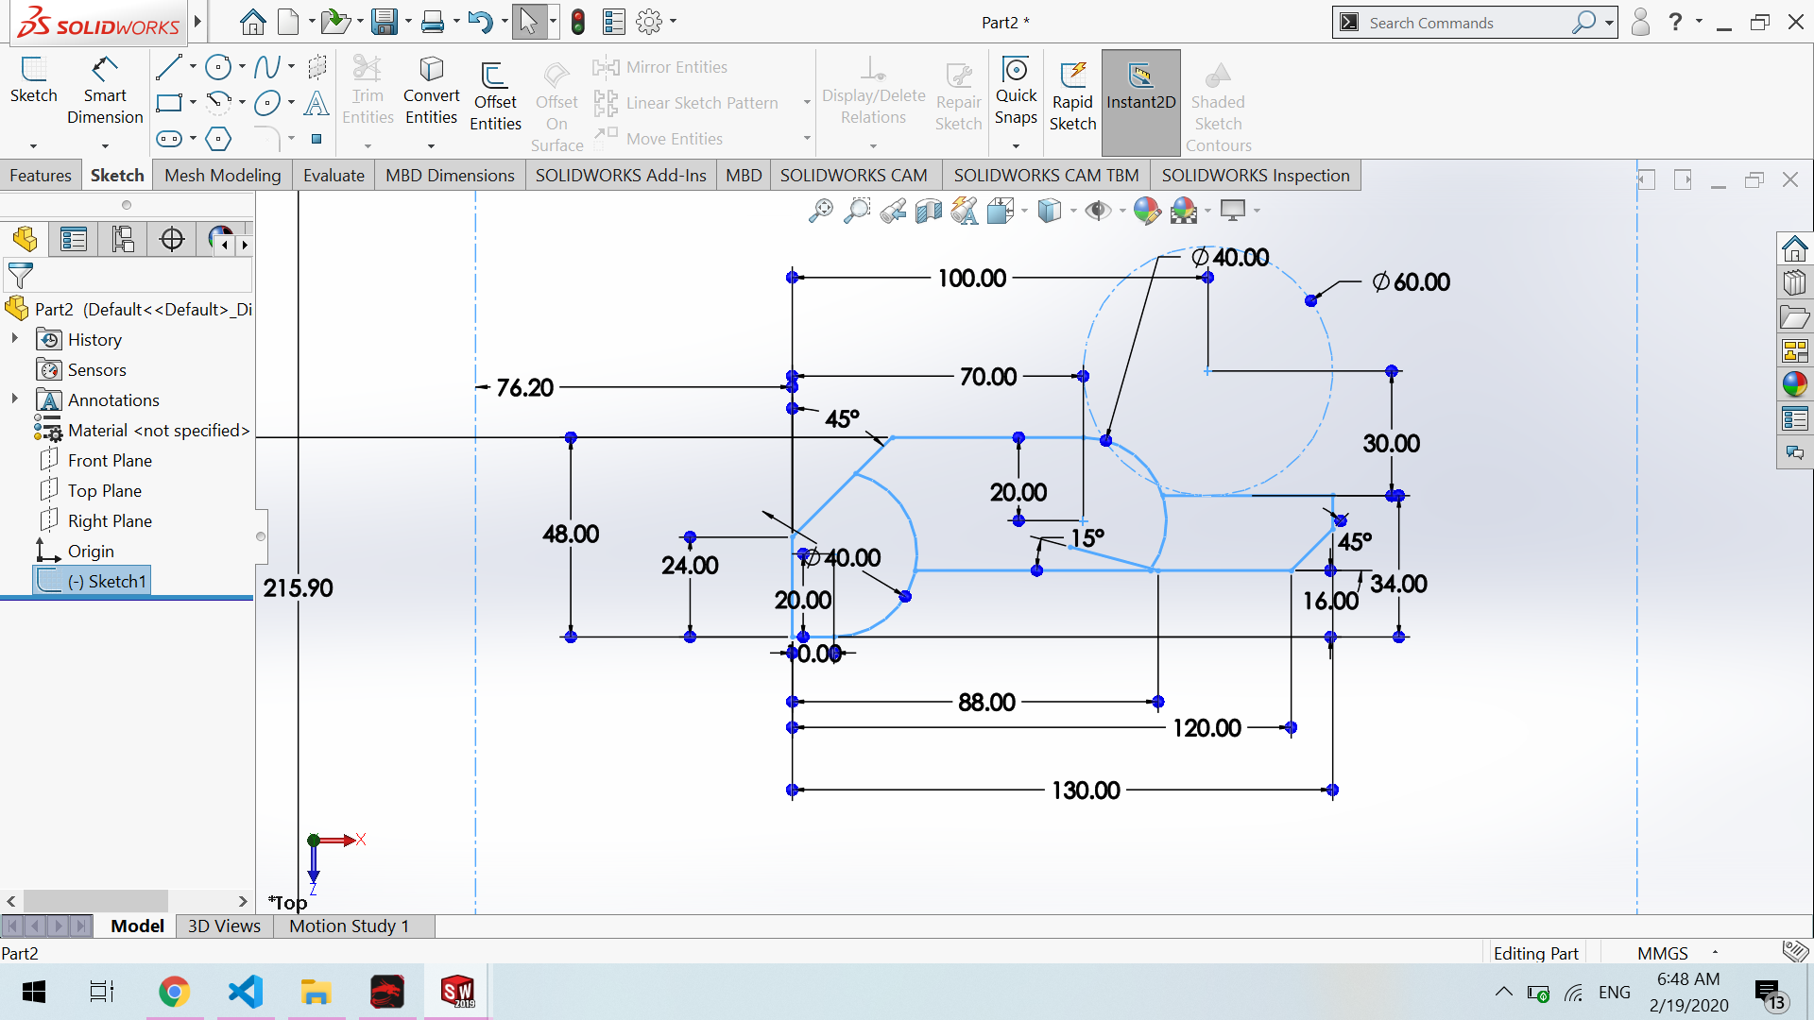This screenshot has width=1814, height=1020.
Task: Click the Edit Appearance color ball
Action: click(x=1146, y=211)
